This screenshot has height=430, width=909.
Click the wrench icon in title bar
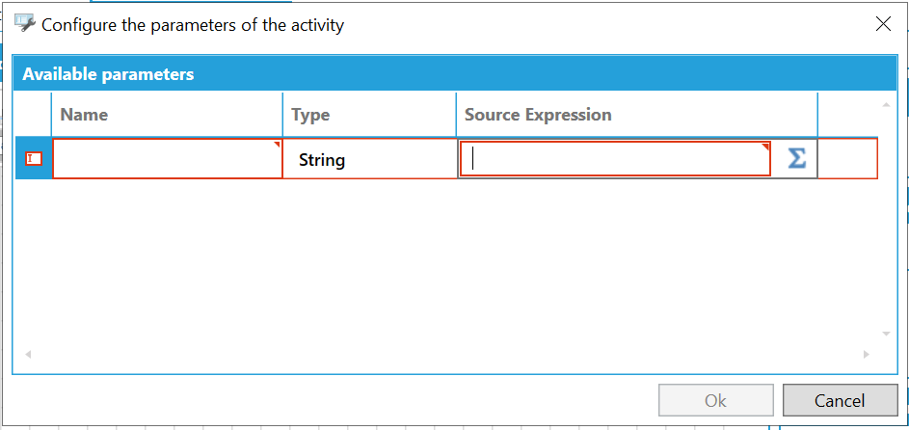(x=25, y=24)
